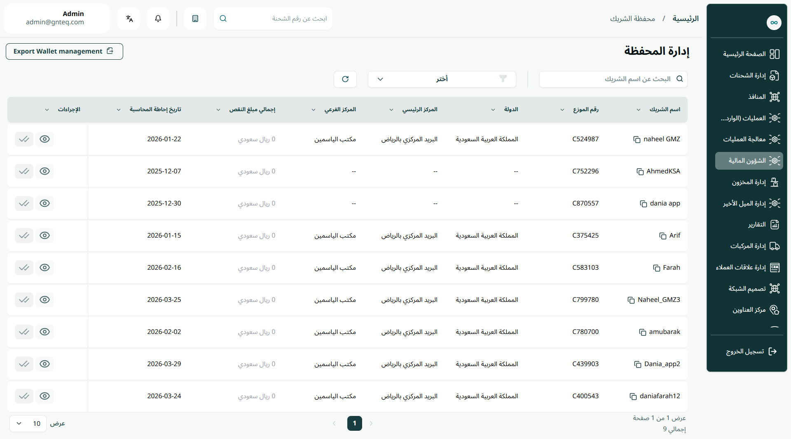Copy partner name Arif
This screenshot has width=791, height=439.
662,236
